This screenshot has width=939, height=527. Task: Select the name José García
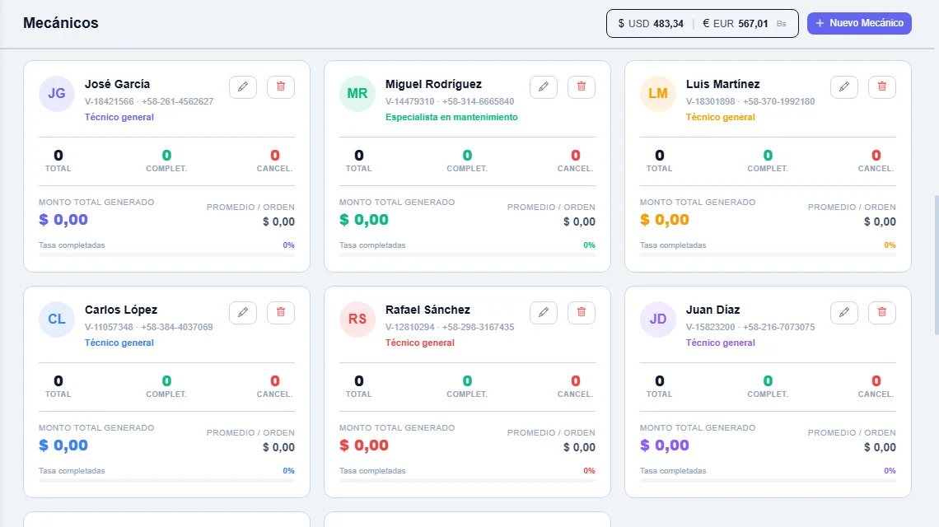[117, 85]
